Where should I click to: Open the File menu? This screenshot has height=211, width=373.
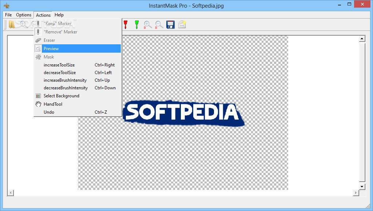click(8, 15)
